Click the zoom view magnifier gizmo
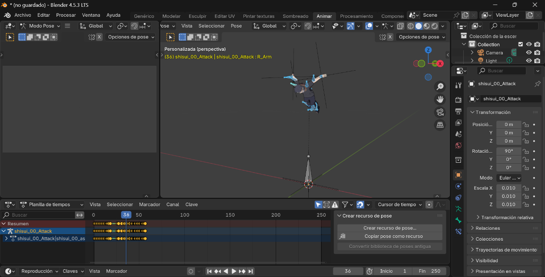 [x=440, y=86]
